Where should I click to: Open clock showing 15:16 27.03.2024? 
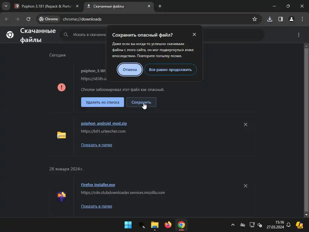[275, 225]
